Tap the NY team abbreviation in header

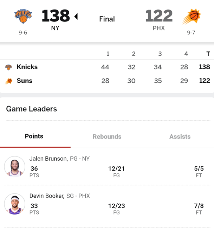click(55, 28)
